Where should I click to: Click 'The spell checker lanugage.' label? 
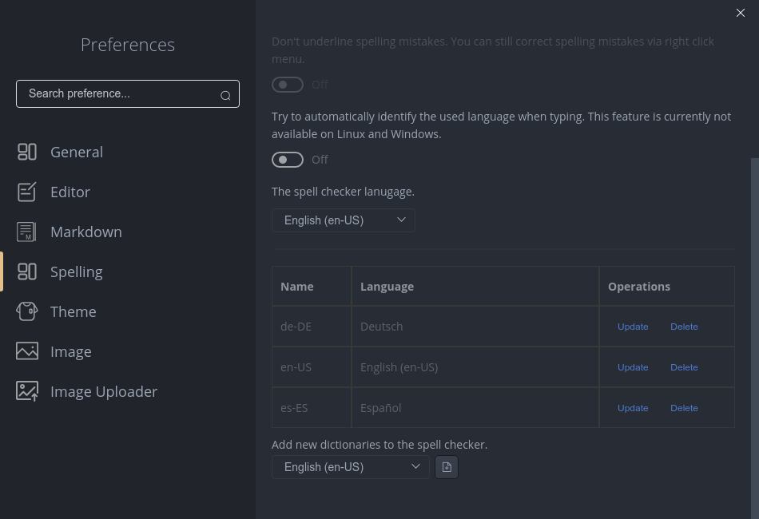[x=343, y=192]
